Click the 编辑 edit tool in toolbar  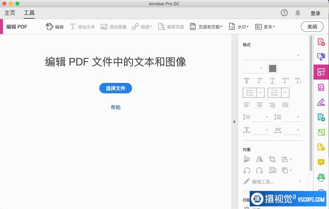pos(54,27)
